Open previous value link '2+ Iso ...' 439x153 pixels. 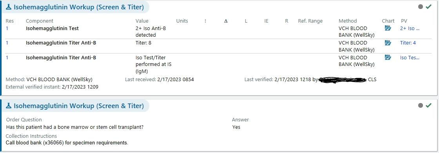410,28
